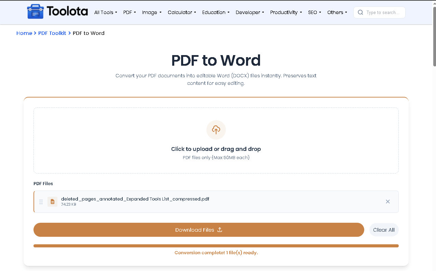
Task: Expand the SEO menu
Action: click(x=315, y=12)
